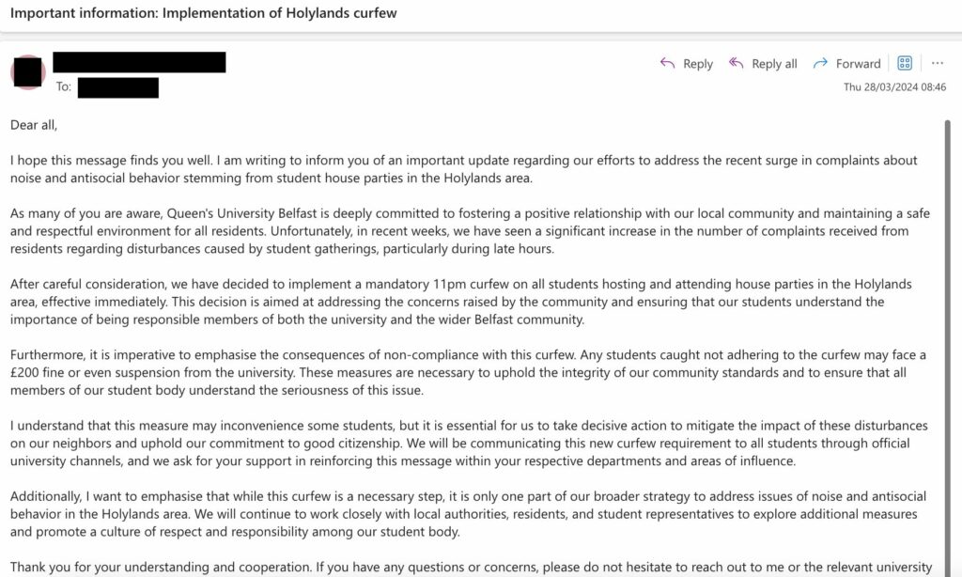Select the Reply all text label
The width and height of the screenshot is (962, 577).
coord(774,64)
